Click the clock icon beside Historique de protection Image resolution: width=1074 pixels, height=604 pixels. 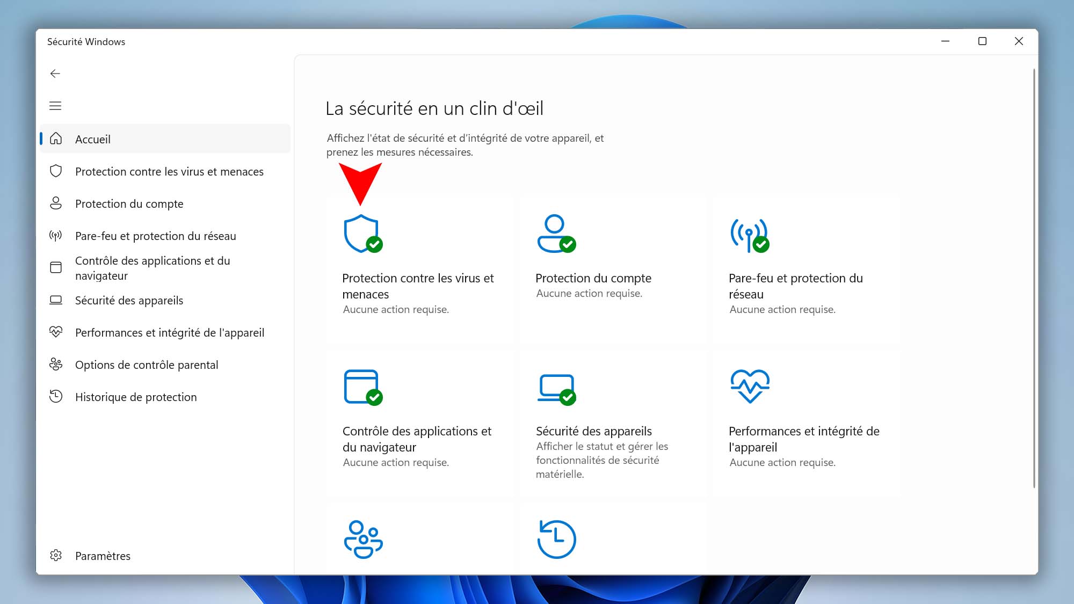pyautogui.click(x=56, y=396)
